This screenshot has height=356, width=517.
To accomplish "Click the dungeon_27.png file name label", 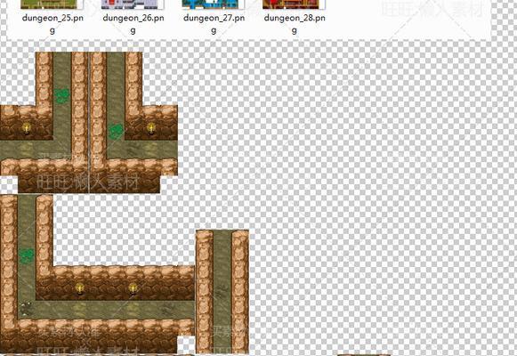I will pos(214,24).
